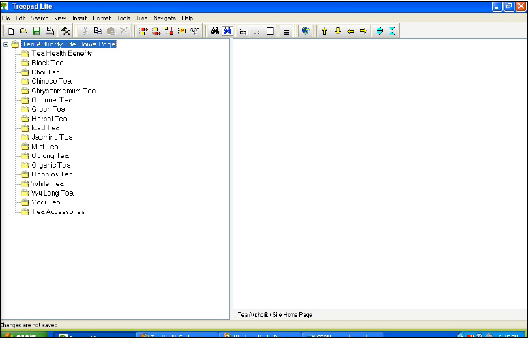Select the Tea Health Benefits node

62,53
